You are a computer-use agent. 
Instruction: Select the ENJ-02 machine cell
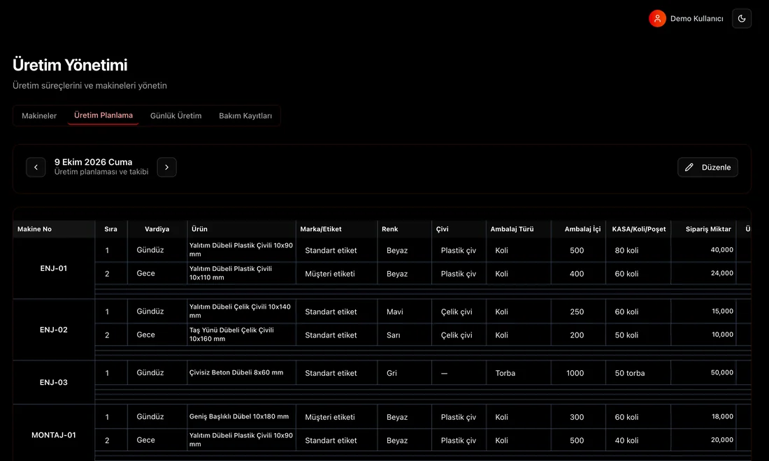53,330
